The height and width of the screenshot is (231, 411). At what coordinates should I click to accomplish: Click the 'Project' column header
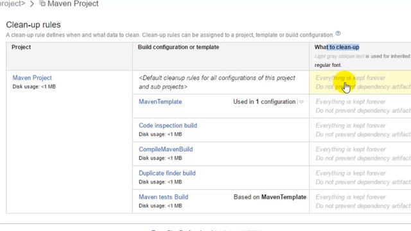(x=21, y=47)
